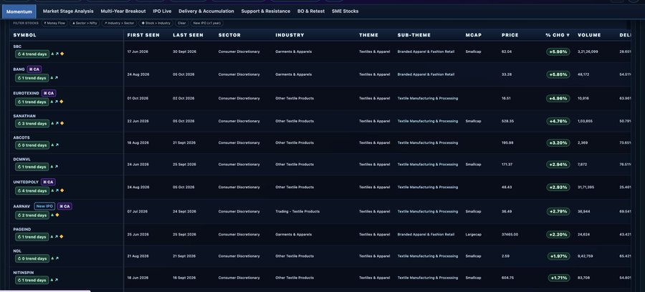645x292 pixels.
Task: Toggle the Stock > Industry filter chip
Action: 156,24
